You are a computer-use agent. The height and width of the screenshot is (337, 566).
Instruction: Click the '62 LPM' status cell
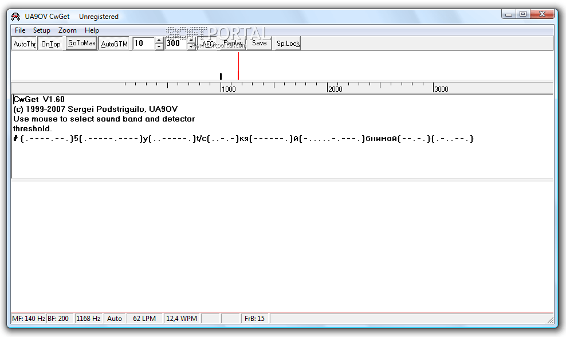(144, 319)
